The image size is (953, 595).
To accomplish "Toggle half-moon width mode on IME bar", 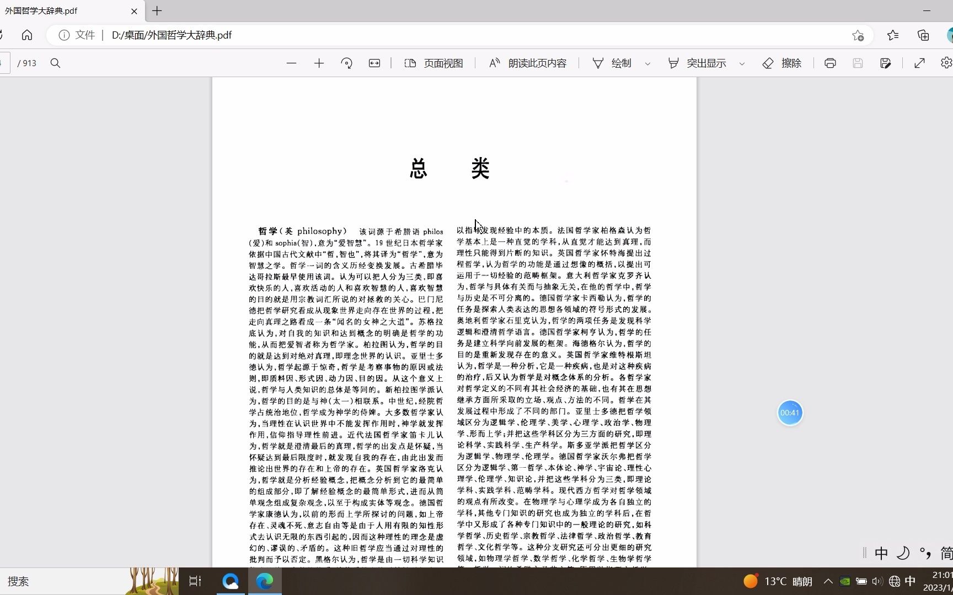I will (x=903, y=553).
